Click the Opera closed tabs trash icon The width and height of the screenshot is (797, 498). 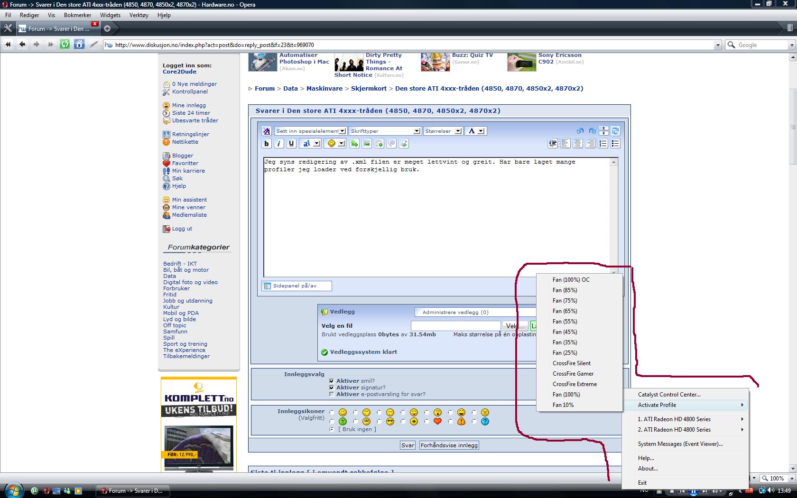click(789, 28)
